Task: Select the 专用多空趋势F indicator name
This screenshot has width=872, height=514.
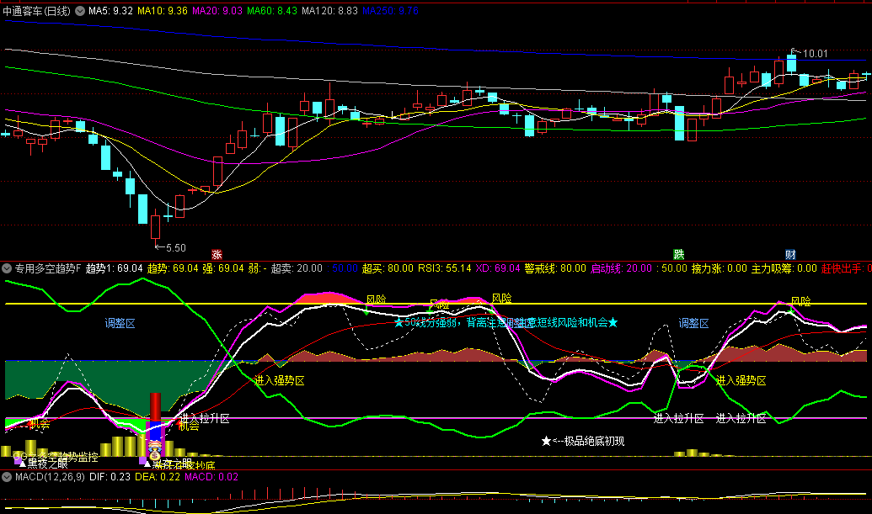Action: [x=48, y=268]
